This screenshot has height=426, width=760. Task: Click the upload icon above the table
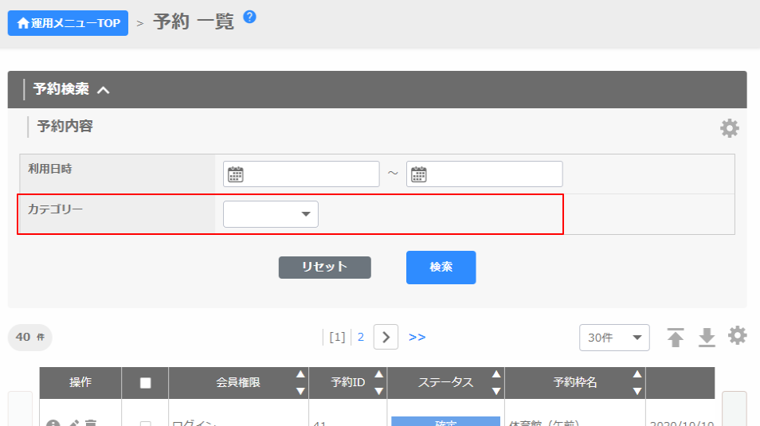(x=676, y=338)
